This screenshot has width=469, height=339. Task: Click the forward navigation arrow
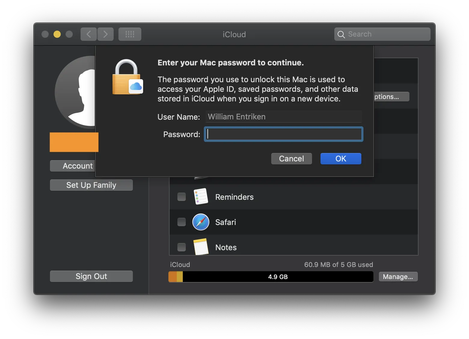coord(106,34)
